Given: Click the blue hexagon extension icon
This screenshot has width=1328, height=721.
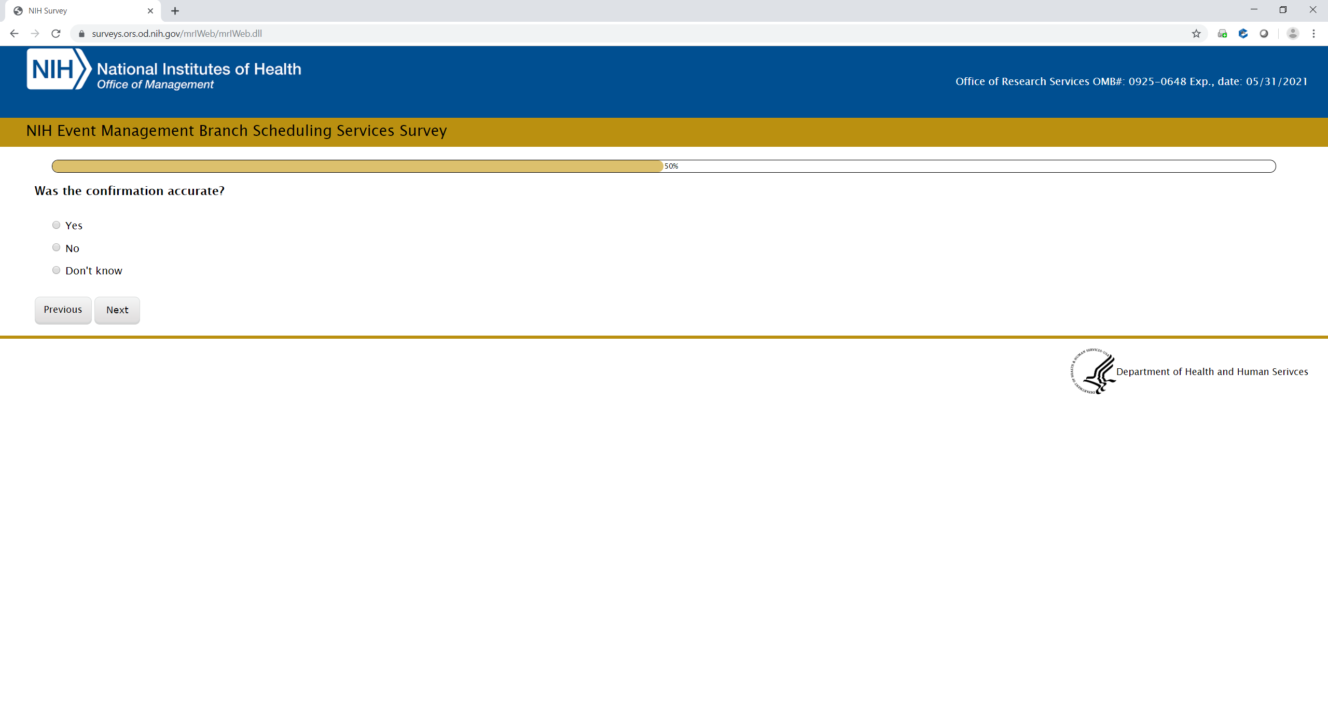Looking at the screenshot, I should (1243, 34).
